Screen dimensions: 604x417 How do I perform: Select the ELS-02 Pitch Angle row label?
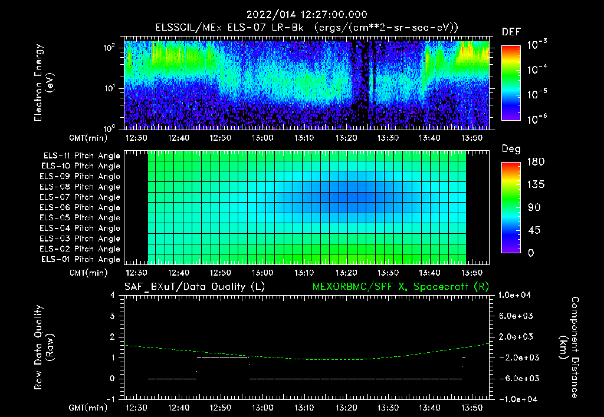click(80, 249)
